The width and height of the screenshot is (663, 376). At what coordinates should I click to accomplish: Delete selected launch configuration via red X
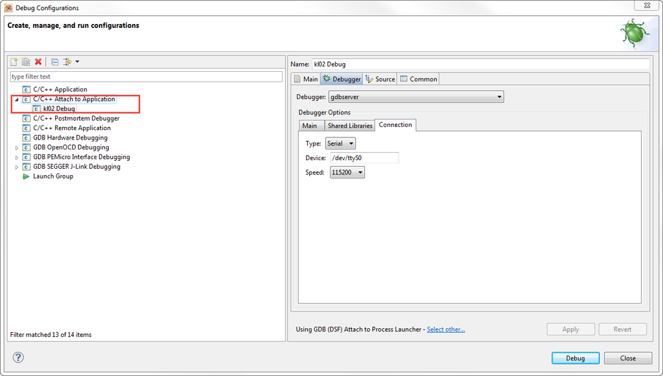[x=38, y=62]
